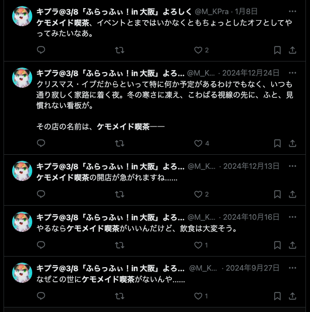Bookmark the 1月8日 tweet
Image resolution: width=310 pixels, height=312 pixels.
(277, 50)
